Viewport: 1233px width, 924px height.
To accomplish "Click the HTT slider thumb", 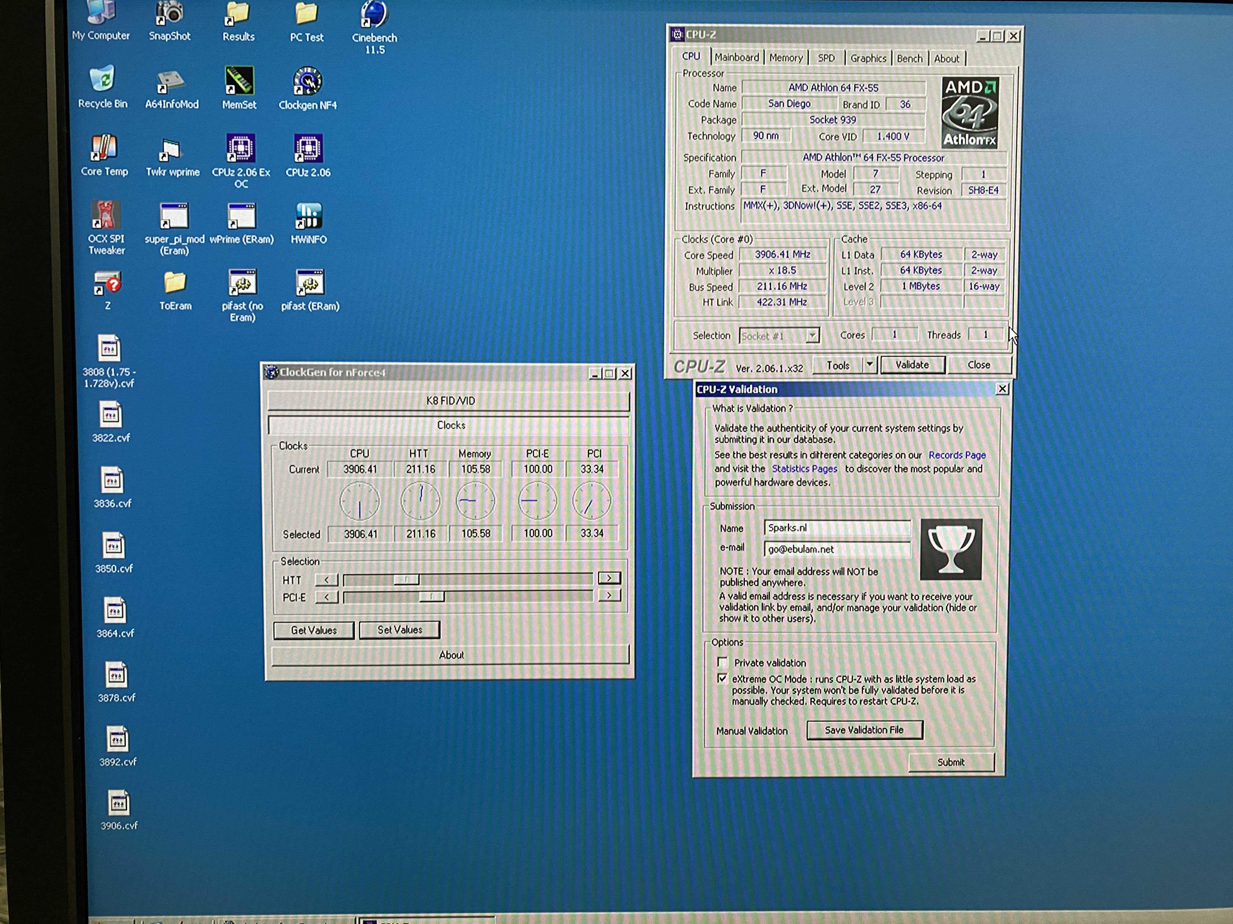I will (x=406, y=579).
